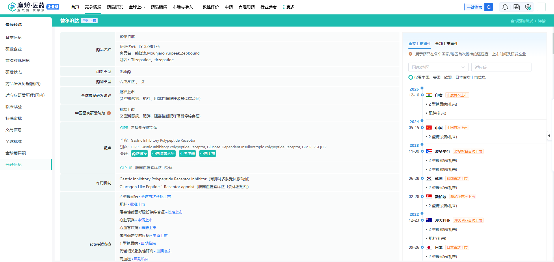554x262 pixels.
Task: Click the 中国临床试验 related tag
Action: (163, 154)
